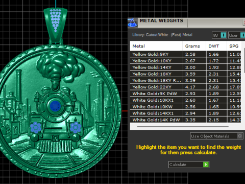The image size is (245, 184).
Task: Click the metal table horizontal scrollbar
Action: coord(183,127)
